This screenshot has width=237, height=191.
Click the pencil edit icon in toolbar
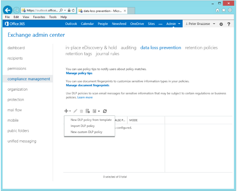point(75,111)
